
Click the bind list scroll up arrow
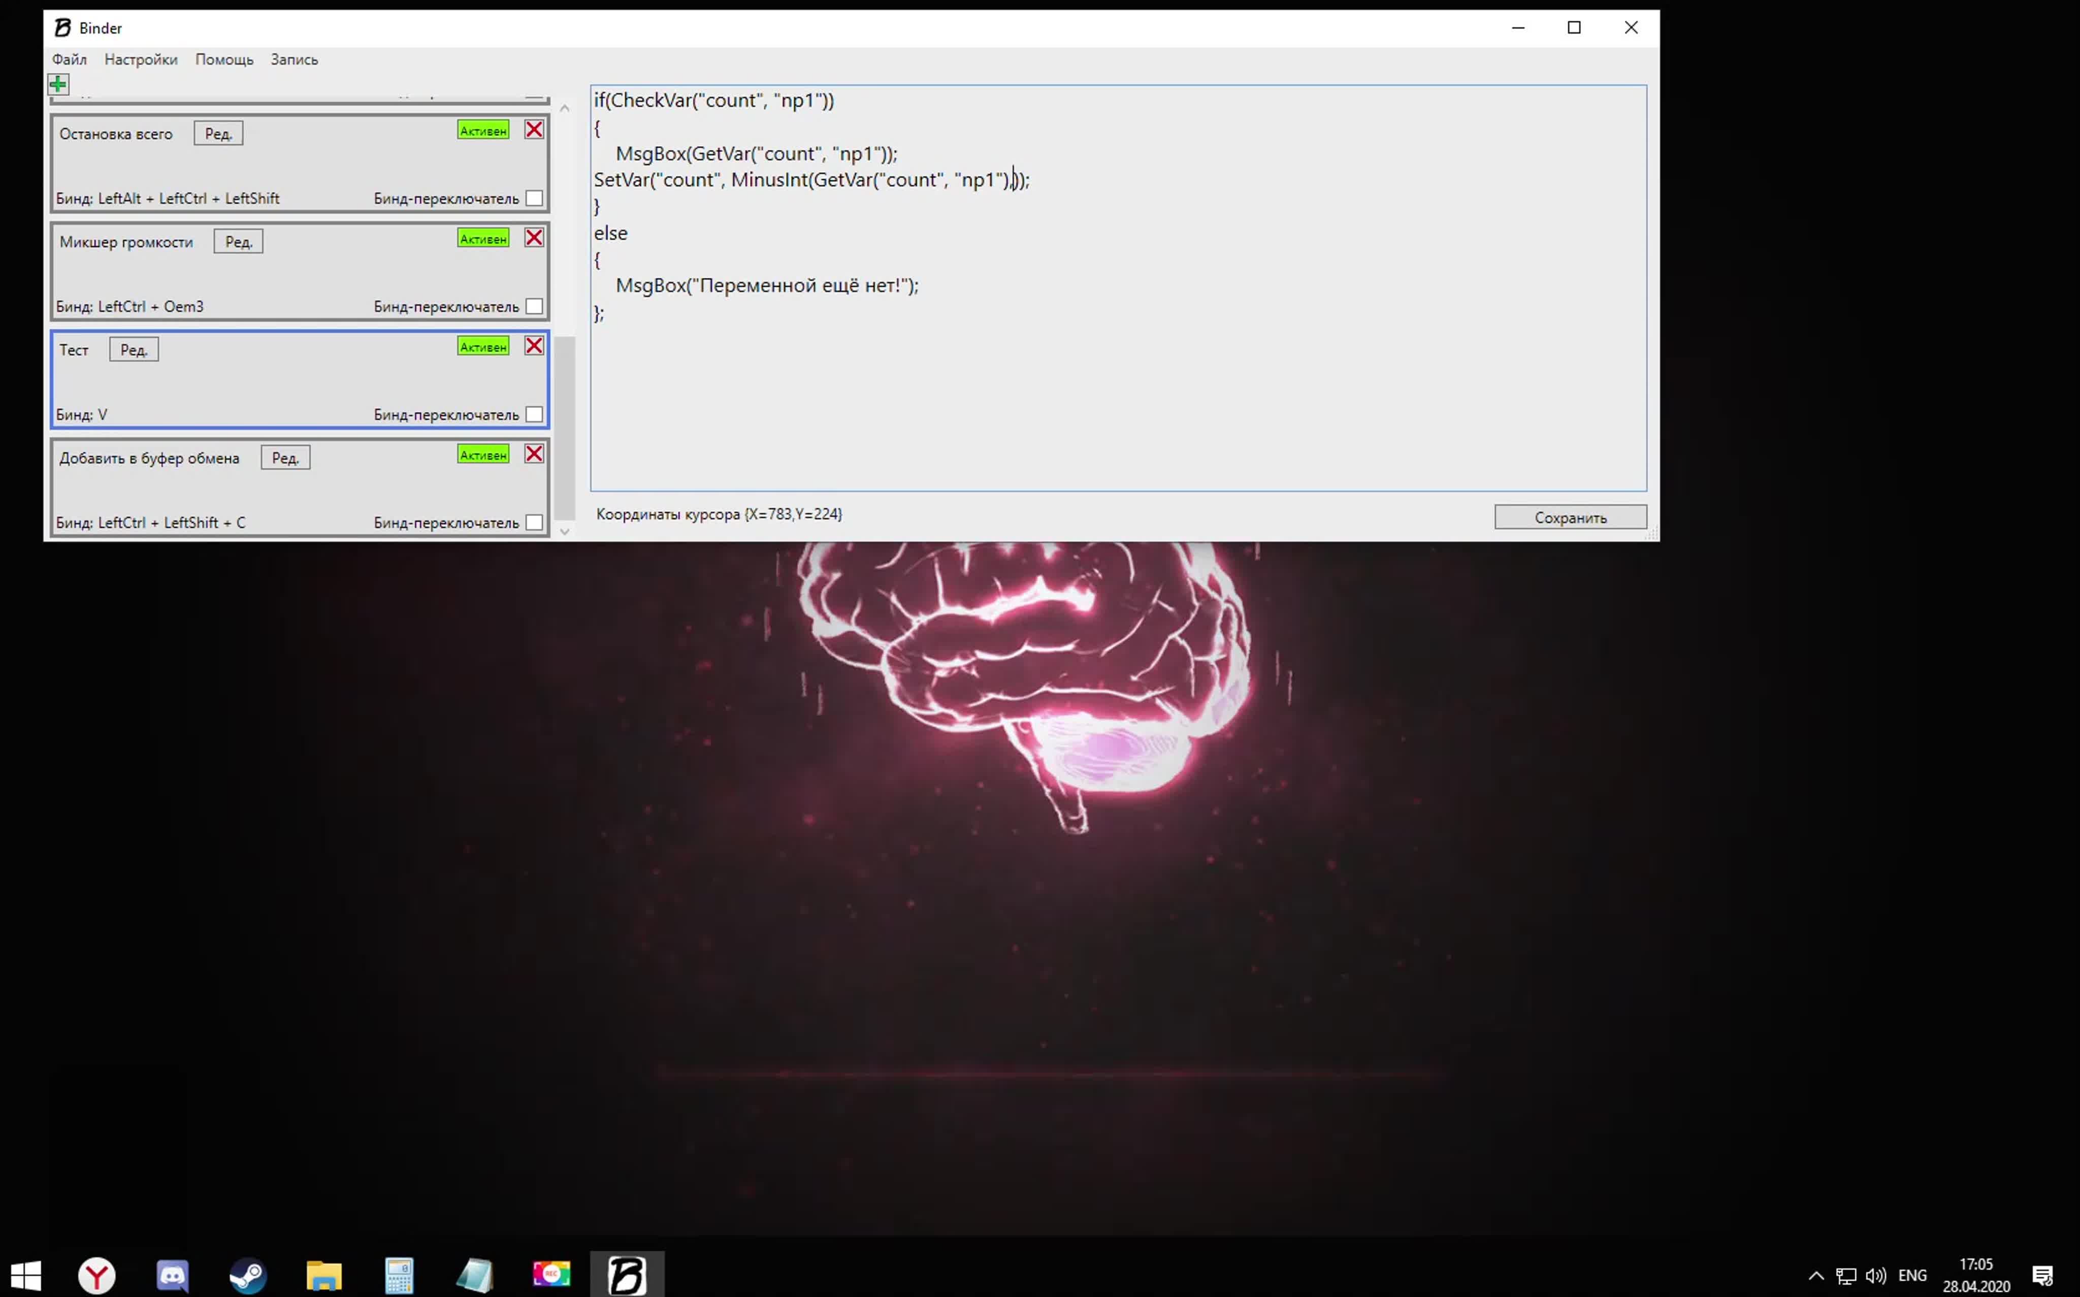point(564,108)
